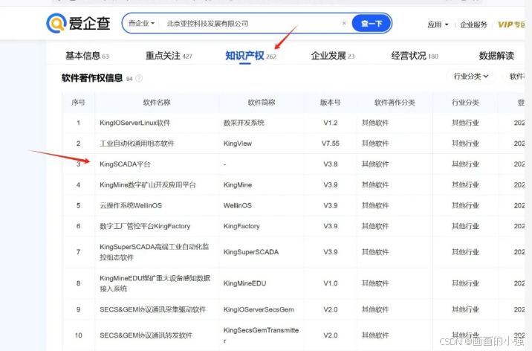Switch to the 基本信息 tab
The width and height of the screenshot is (532, 351).
(87, 56)
